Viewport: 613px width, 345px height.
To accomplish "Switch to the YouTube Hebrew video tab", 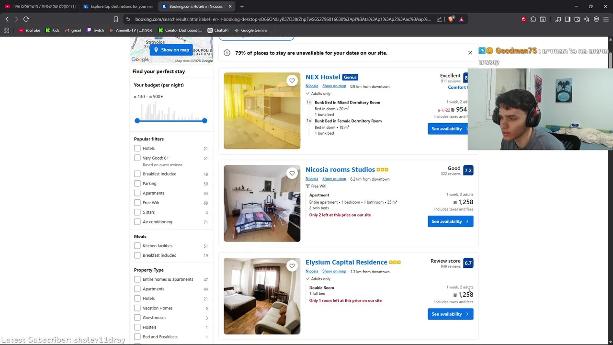I will click(39, 6).
